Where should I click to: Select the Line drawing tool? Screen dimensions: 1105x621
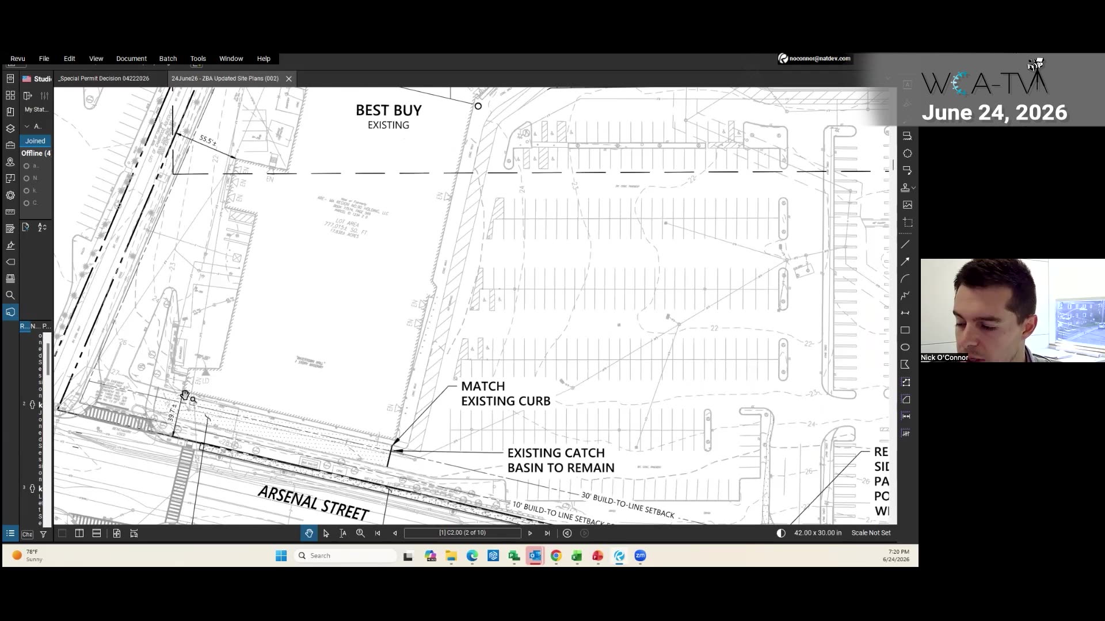tap(905, 244)
